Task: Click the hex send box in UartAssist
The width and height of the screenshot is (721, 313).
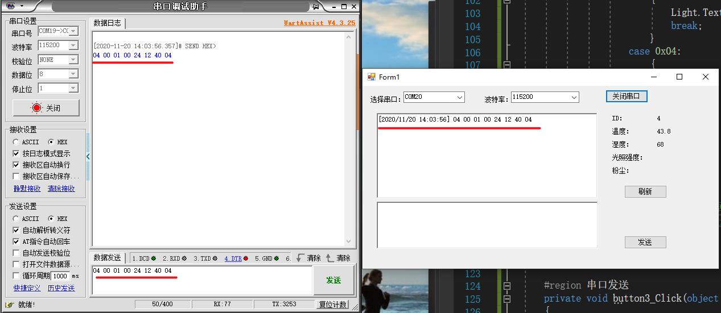Action: [202, 280]
